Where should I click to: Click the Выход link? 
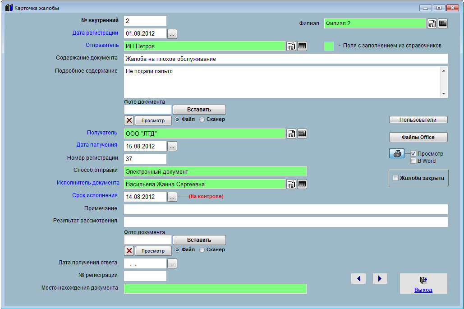[423, 290]
